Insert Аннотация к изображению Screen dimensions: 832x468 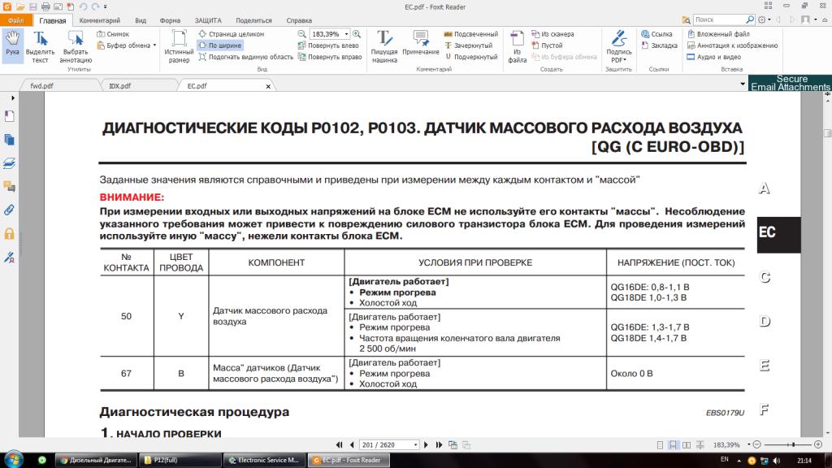pos(732,45)
